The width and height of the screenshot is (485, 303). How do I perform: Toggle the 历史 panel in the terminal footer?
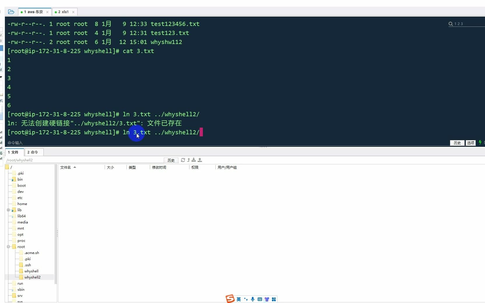pos(457,143)
